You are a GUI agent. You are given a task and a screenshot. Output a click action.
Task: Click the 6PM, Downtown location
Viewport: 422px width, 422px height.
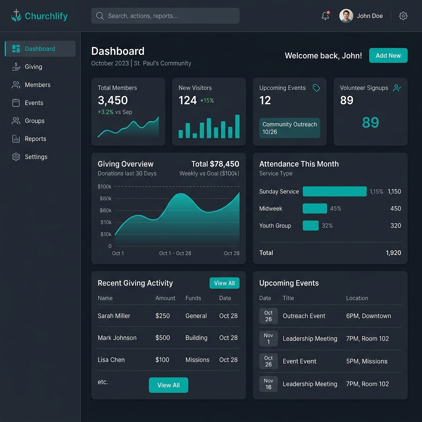click(x=368, y=316)
